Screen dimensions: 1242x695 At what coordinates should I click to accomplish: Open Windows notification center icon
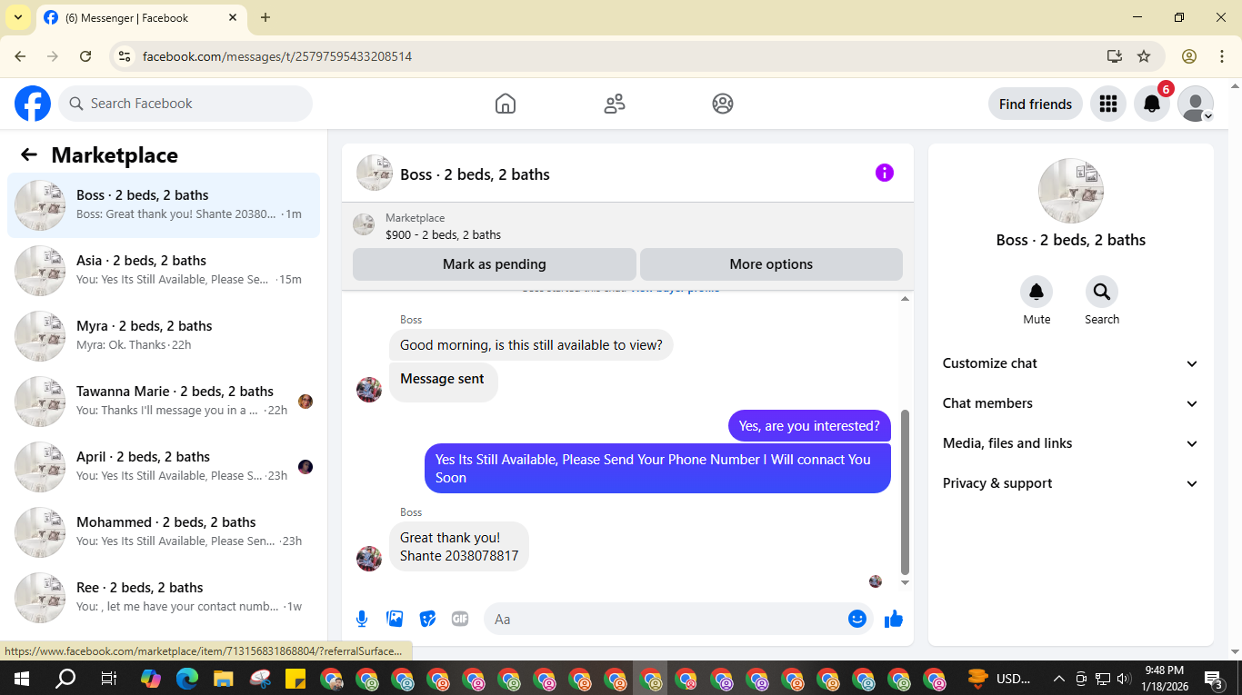click(1214, 679)
